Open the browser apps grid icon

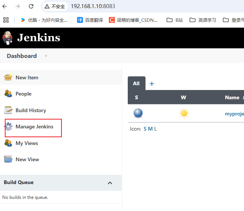[x=6, y=20]
